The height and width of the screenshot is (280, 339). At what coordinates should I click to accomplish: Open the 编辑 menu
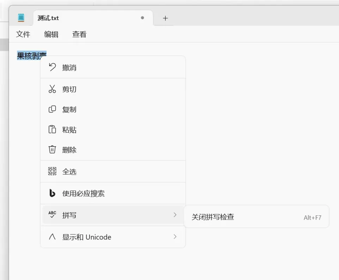[51, 34]
